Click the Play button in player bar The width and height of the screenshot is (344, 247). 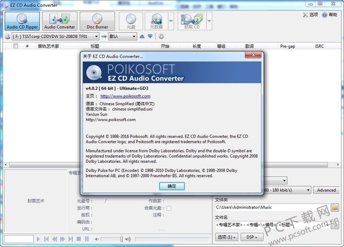point(38,239)
